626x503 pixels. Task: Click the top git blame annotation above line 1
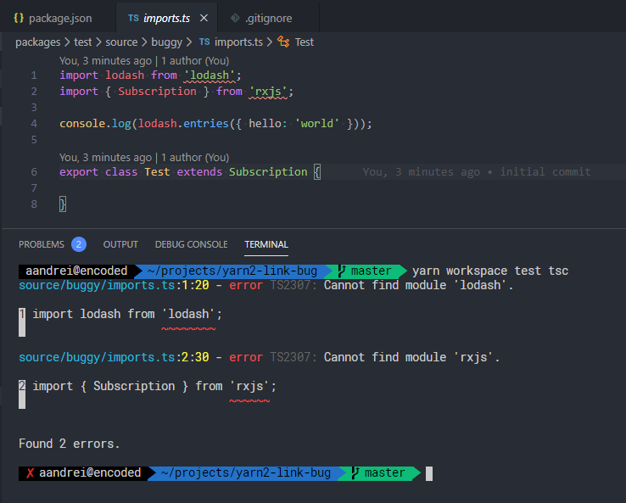[x=144, y=61]
